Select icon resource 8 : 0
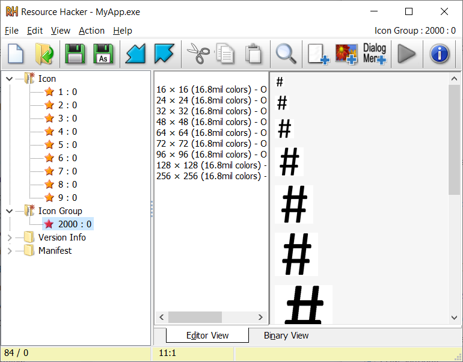The width and height of the screenshot is (463, 362). tap(61, 185)
